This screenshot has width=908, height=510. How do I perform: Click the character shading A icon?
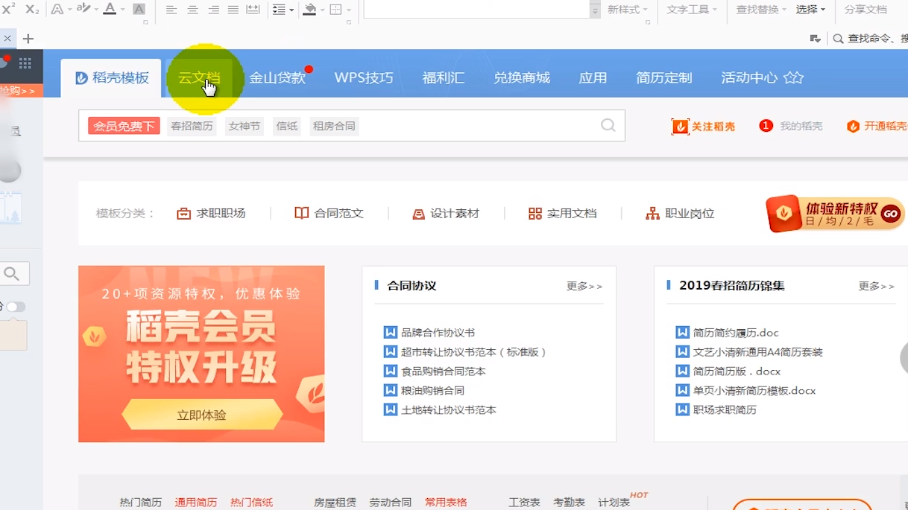click(x=139, y=9)
